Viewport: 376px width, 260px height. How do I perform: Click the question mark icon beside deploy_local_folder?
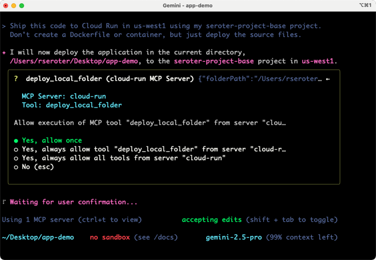point(16,79)
